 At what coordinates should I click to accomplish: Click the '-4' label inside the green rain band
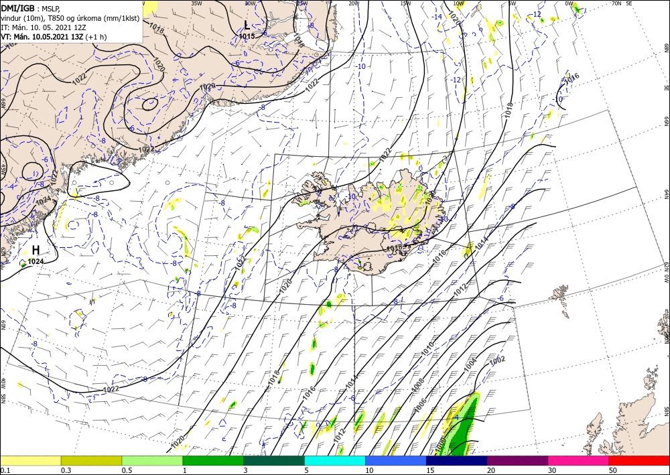[x=456, y=417]
